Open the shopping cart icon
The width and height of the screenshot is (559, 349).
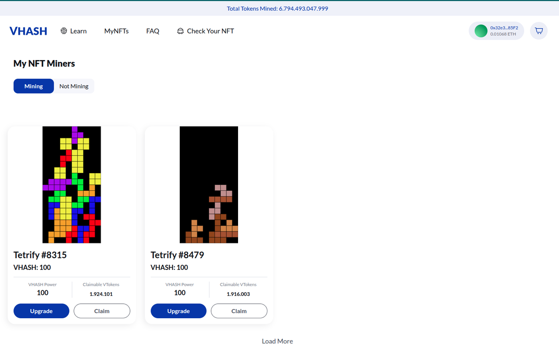click(x=539, y=31)
